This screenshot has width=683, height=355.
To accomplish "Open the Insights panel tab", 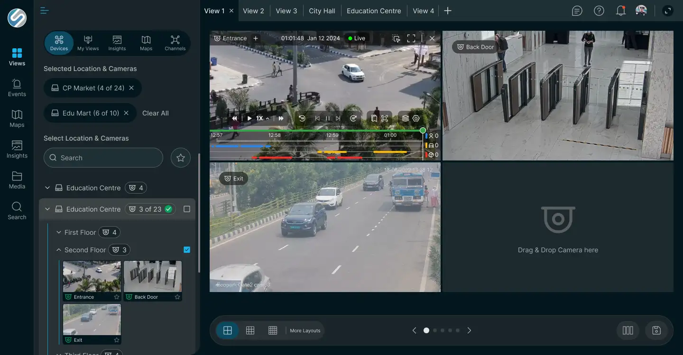I will tap(117, 43).
